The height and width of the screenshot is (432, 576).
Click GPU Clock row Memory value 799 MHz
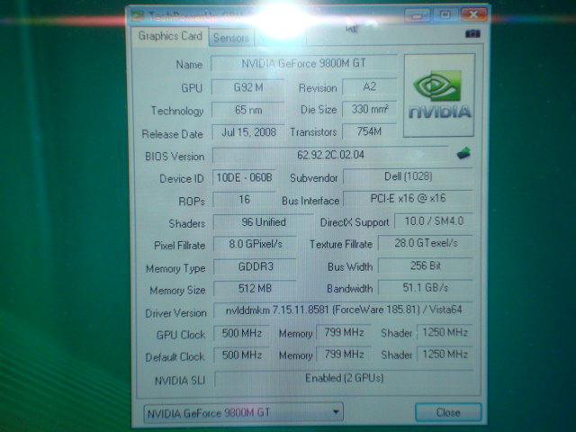(344, 332)
